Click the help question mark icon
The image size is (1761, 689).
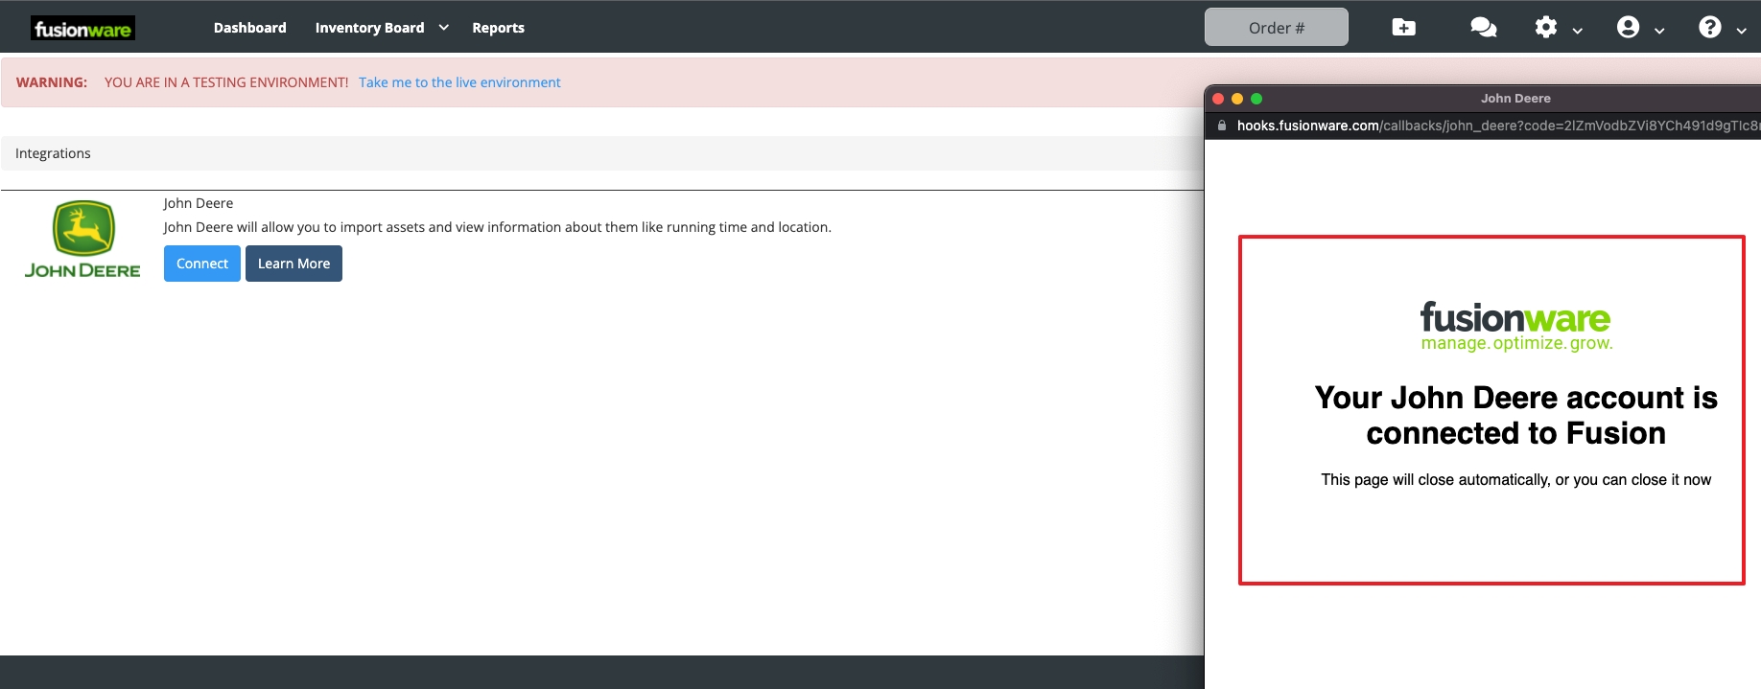coord(1709,28)
